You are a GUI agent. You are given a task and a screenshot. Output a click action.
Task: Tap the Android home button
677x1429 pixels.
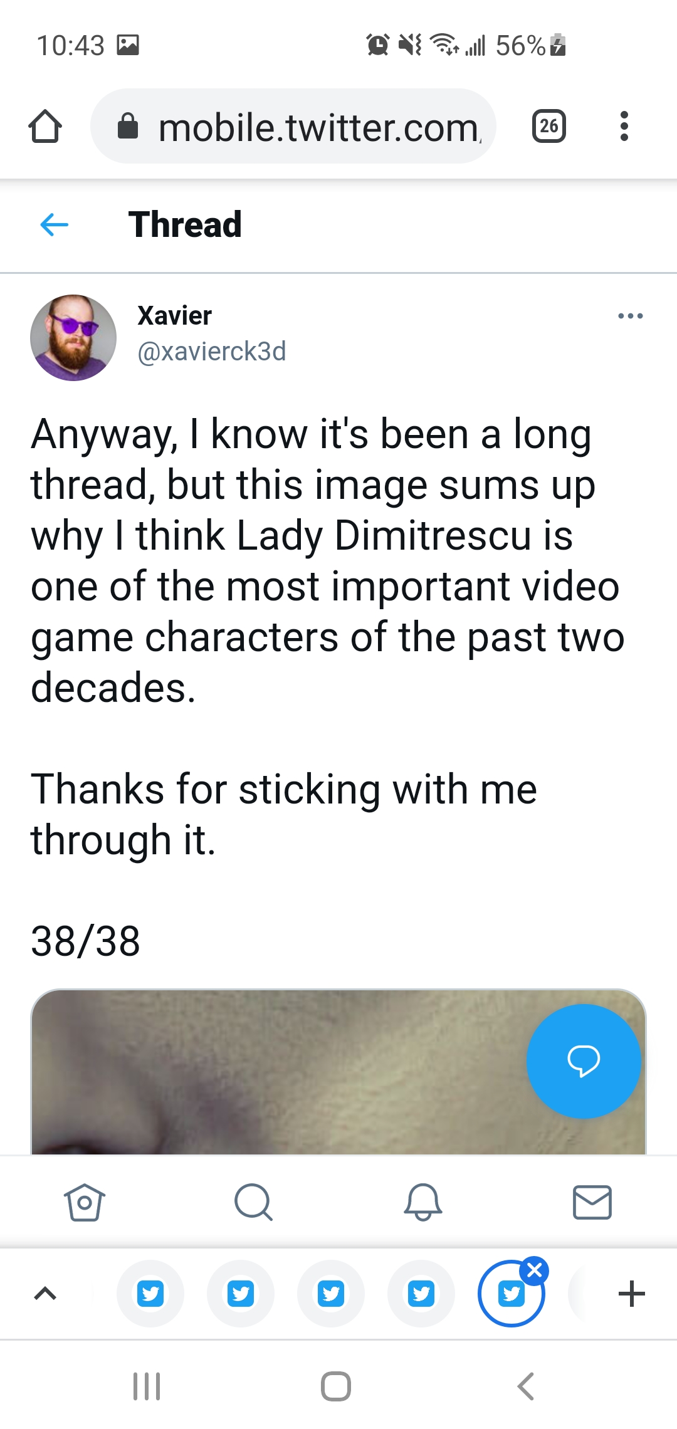coord(336,1386)
